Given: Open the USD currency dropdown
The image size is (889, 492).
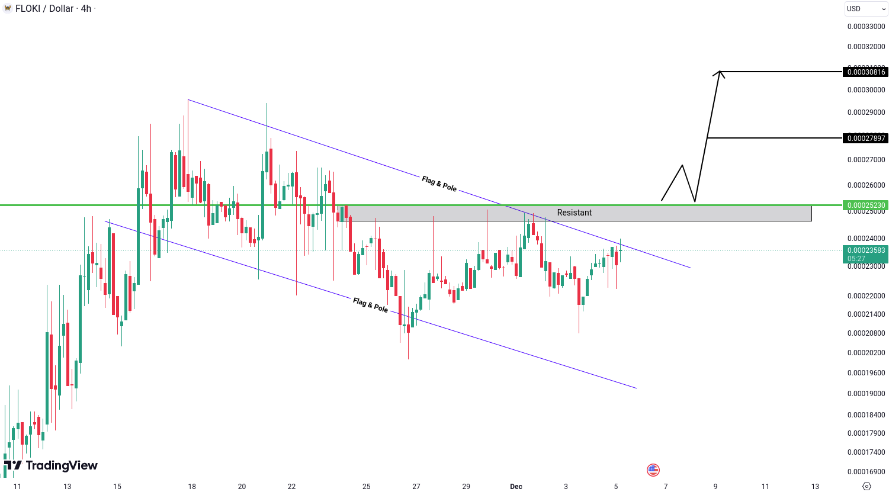Looking at the screenshot, I should tap(866, 9).
